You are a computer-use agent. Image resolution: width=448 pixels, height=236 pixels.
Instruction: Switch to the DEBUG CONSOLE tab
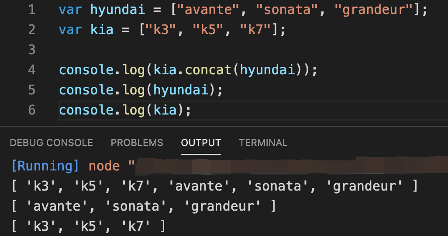click(52, 142)
